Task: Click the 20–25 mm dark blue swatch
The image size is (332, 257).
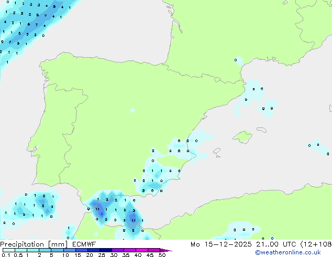Action: coord(93,250)
